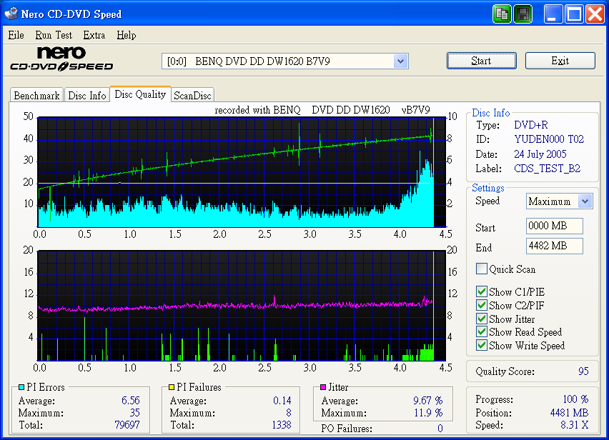Switch to the Benchmark tab

(36, 96)
